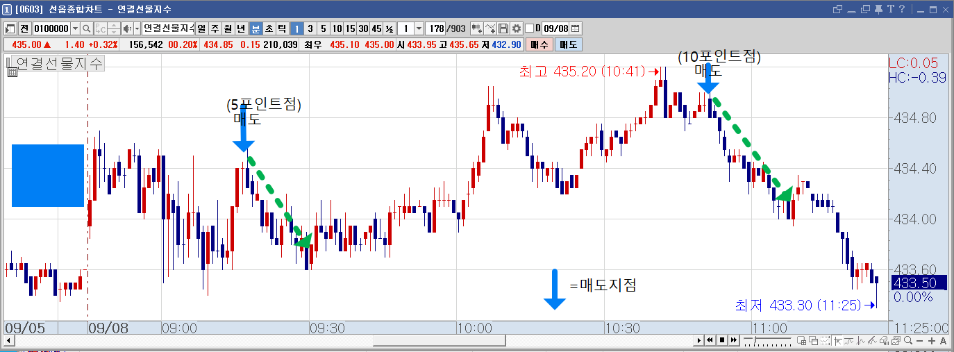Click the pin window icon in title bar
The height and width of the screenshot is (352, 954).
(x=878, y=9)
